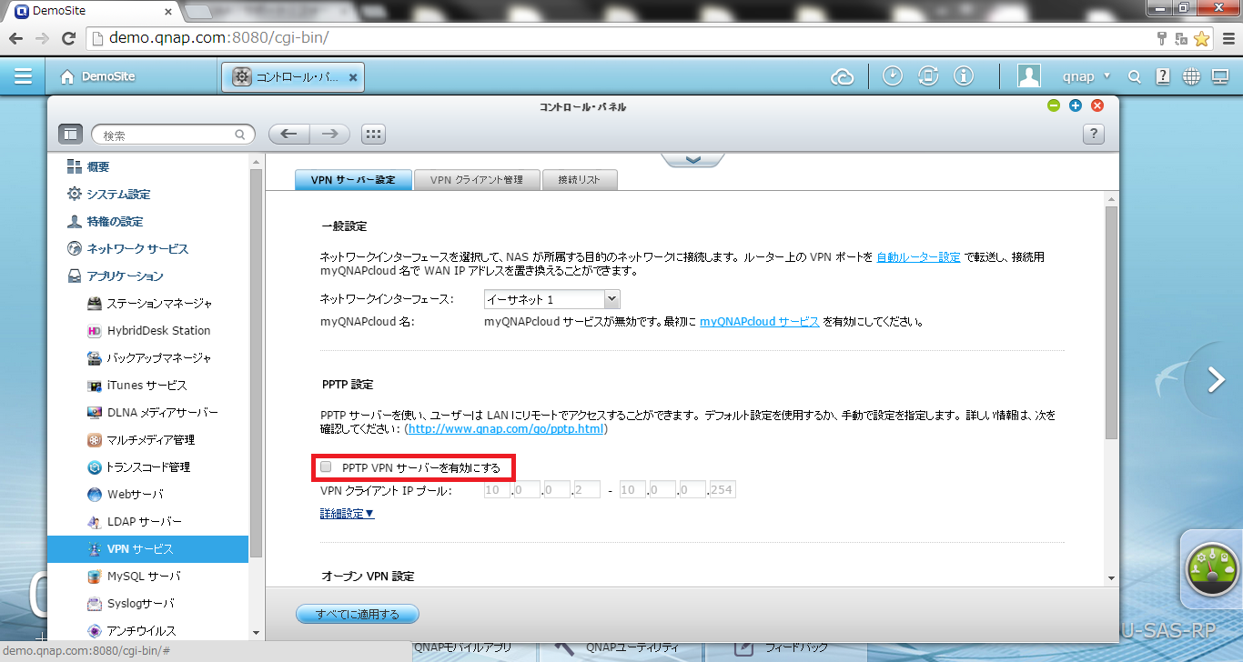Viewport: 1243px width, 662px height.
Task: Open the QTS main hamburger menu
Action: pyautogui.click(x=23, y=77)
